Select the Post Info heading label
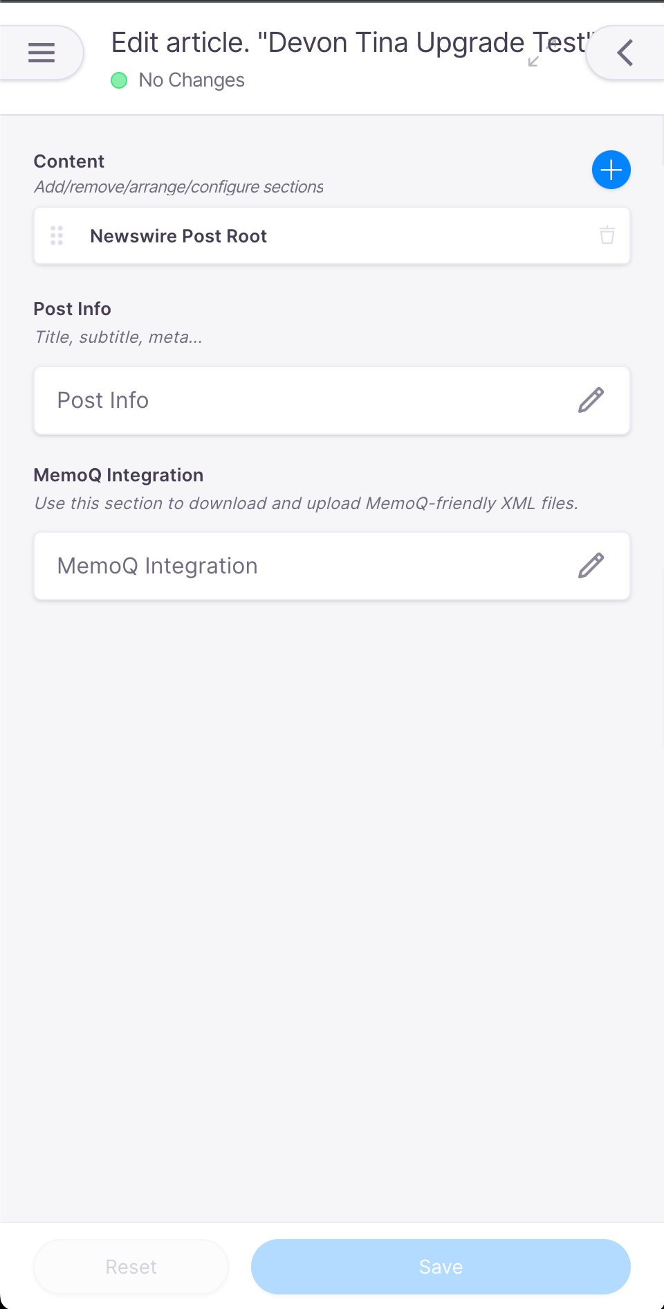 (72, 309)
